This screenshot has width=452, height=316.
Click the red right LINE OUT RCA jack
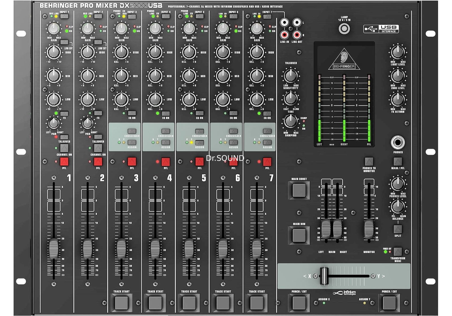[x=297, y=35]
